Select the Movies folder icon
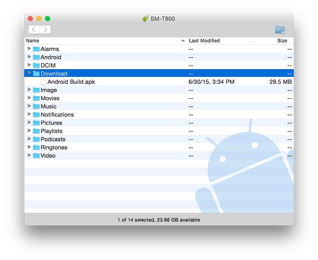Viewport: 318px width, 260px height. coord(36,98)
